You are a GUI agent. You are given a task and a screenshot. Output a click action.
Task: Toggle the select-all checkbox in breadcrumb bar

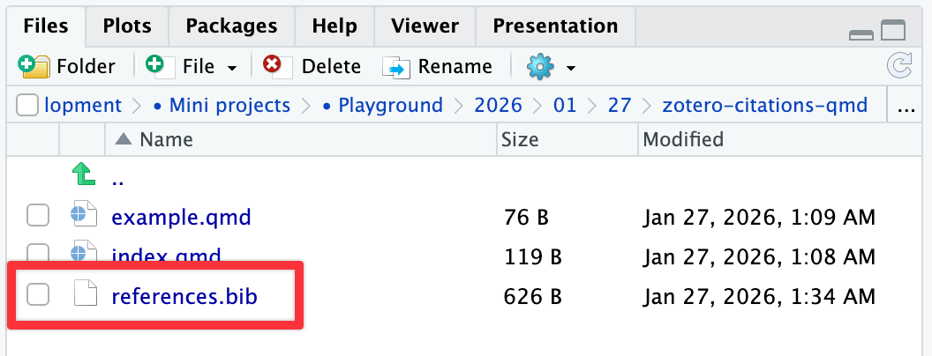(27, 106)
